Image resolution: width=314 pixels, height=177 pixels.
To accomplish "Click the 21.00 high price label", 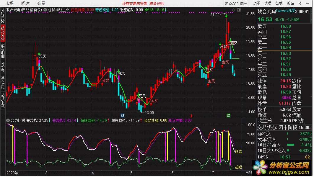I will click(x=215, y=14).
